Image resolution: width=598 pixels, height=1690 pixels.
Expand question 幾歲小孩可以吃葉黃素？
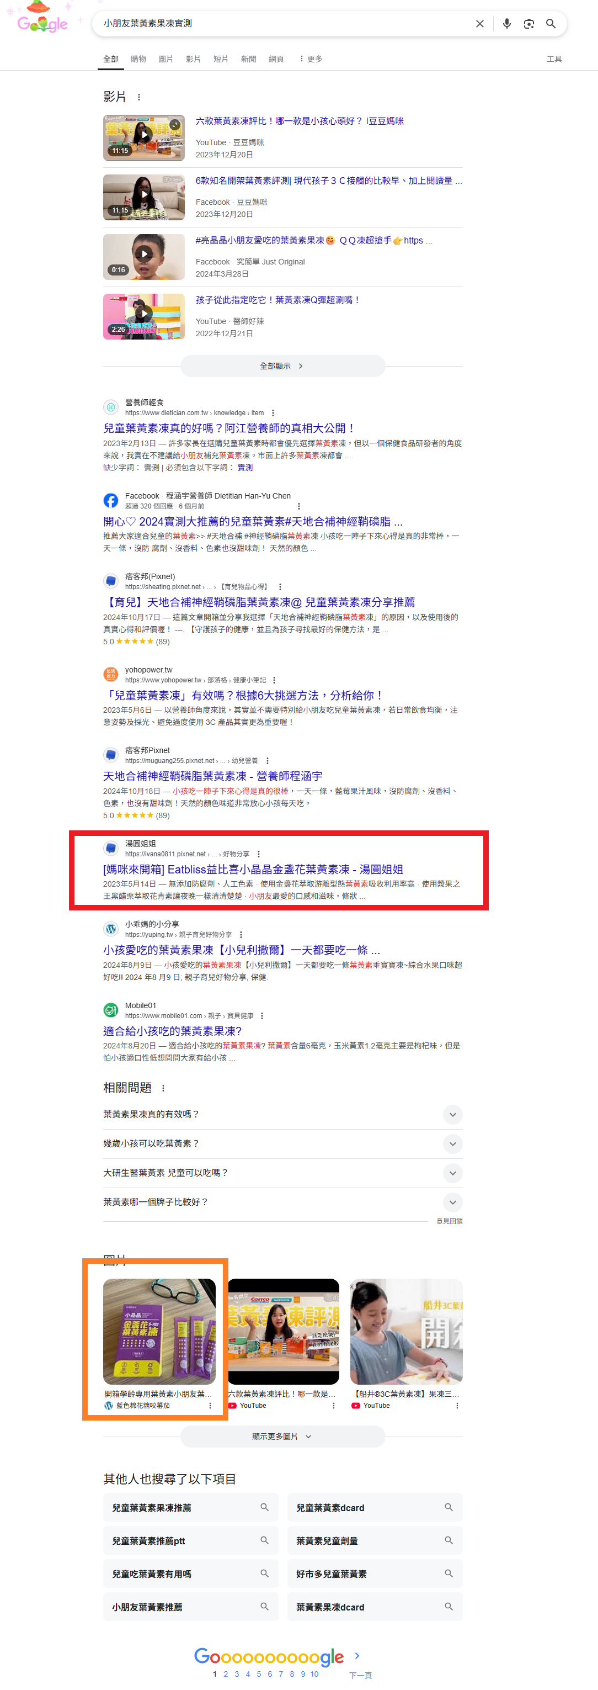pos(282,1143)
